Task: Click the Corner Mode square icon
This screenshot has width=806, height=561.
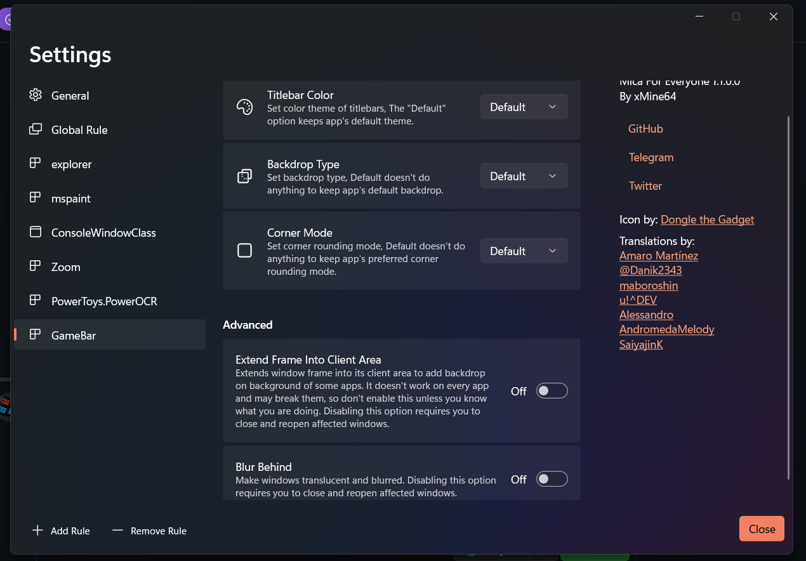Action: [244, 251]
